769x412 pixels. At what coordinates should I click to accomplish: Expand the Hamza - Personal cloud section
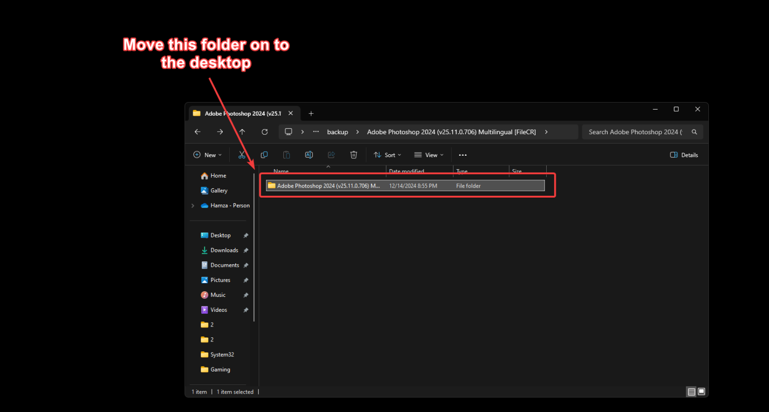click(x=193, y=205)
